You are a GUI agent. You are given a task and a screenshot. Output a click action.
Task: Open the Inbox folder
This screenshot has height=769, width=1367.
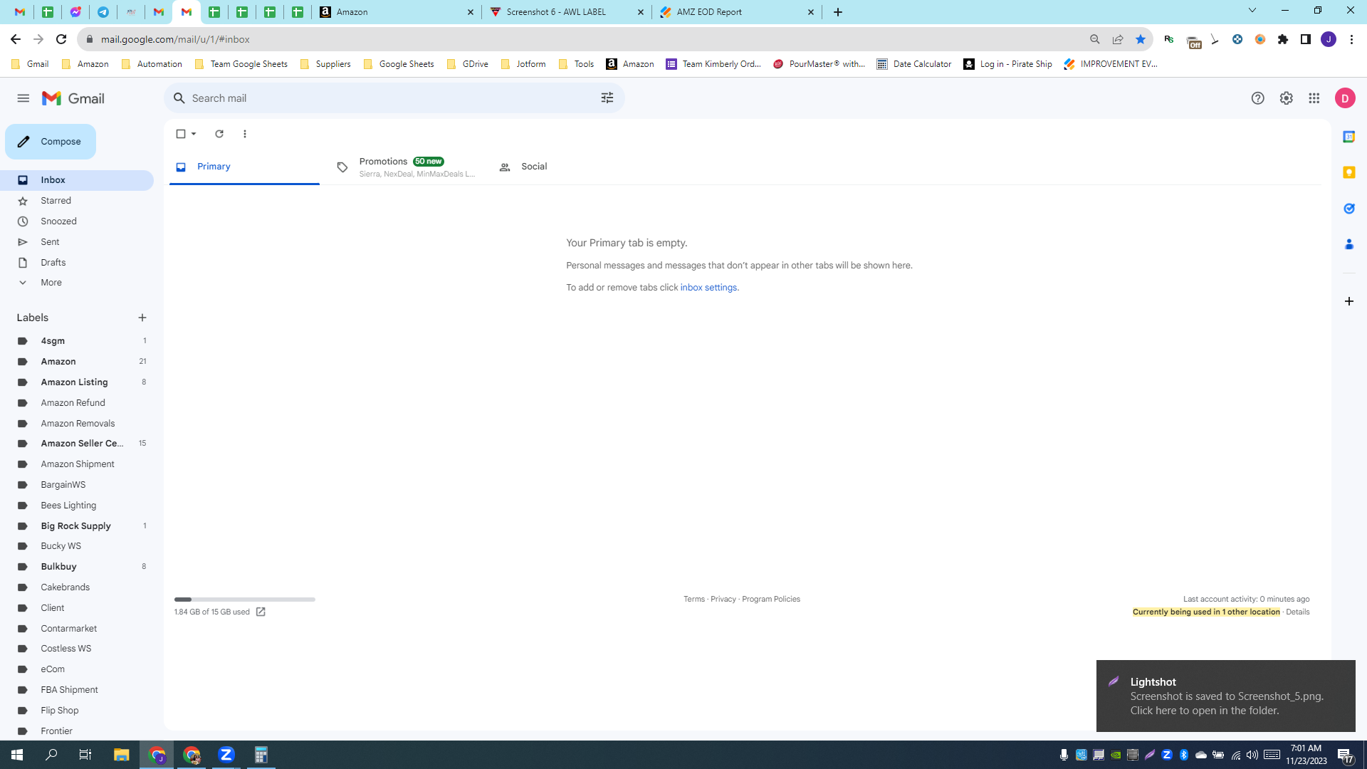[x=77, y=180]
